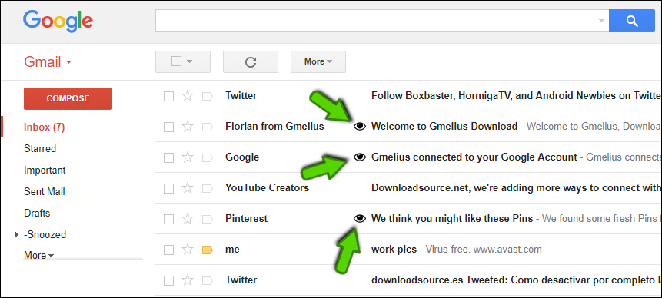
Task: Click eye tracking icon on Welcome to Gmelius email
Action: coord(359,126)
